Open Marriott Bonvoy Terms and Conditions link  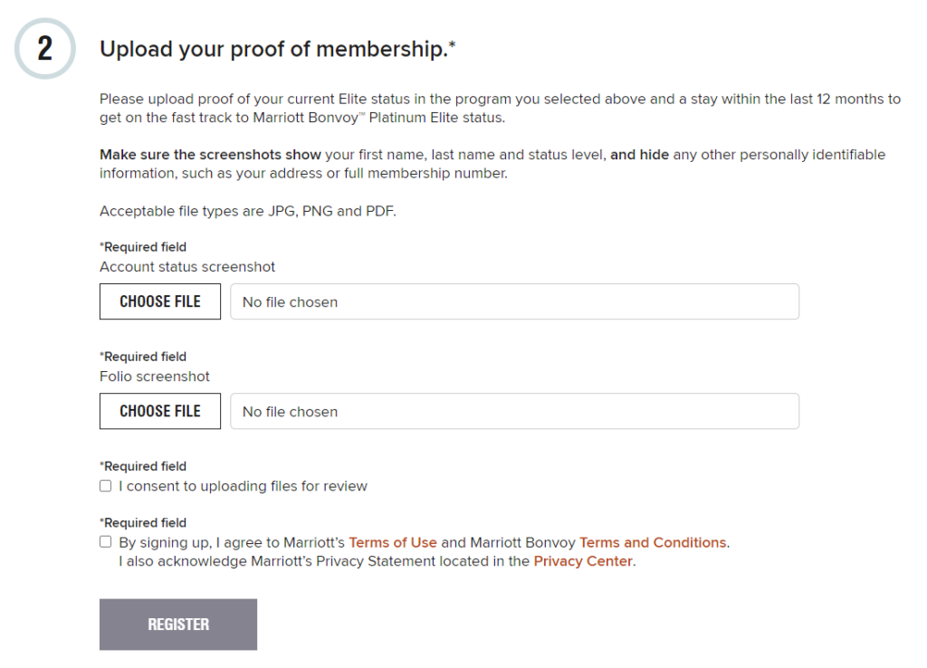tap(653, 542)
